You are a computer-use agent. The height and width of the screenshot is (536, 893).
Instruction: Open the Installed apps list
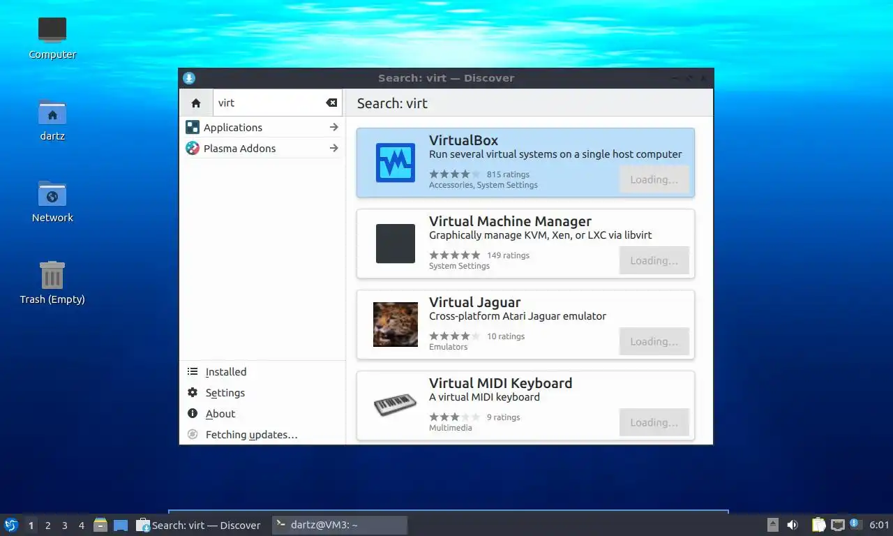262,372
